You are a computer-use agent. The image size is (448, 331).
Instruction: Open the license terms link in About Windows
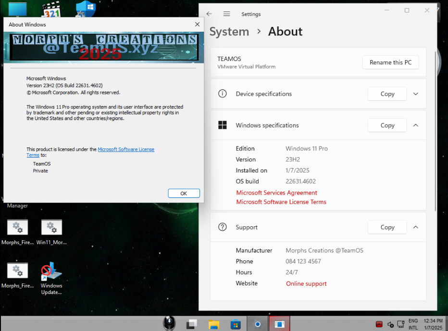(126, 149)
